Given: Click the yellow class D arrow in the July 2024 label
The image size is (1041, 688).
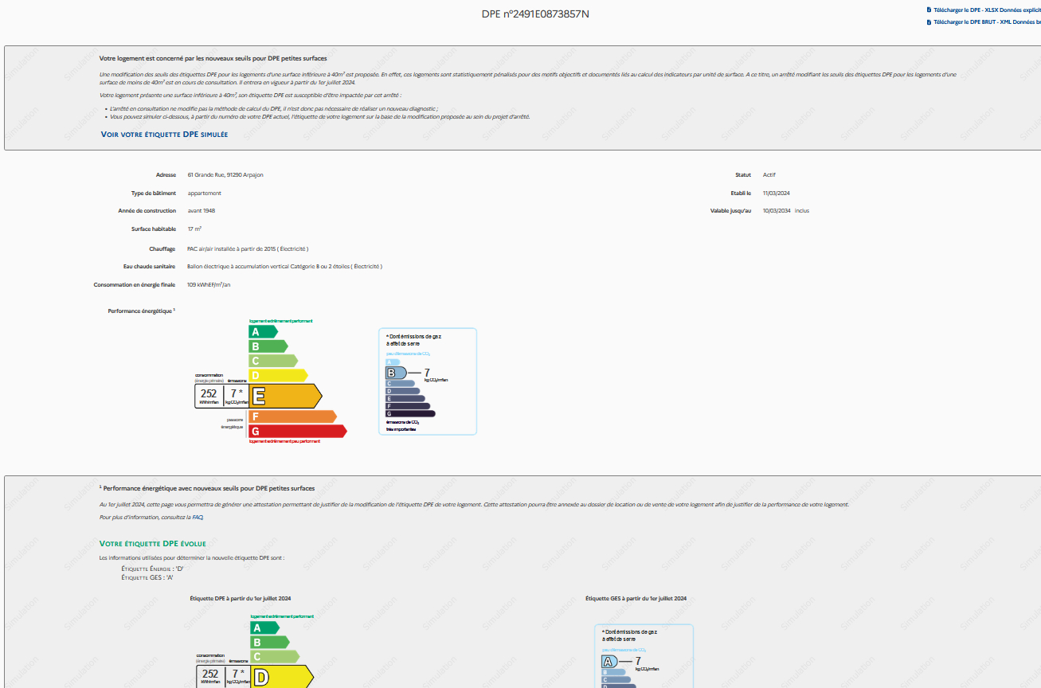Looking at the screenshot, I should coord(282,678).
